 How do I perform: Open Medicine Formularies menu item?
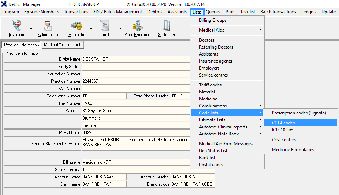tap(292, 150)
